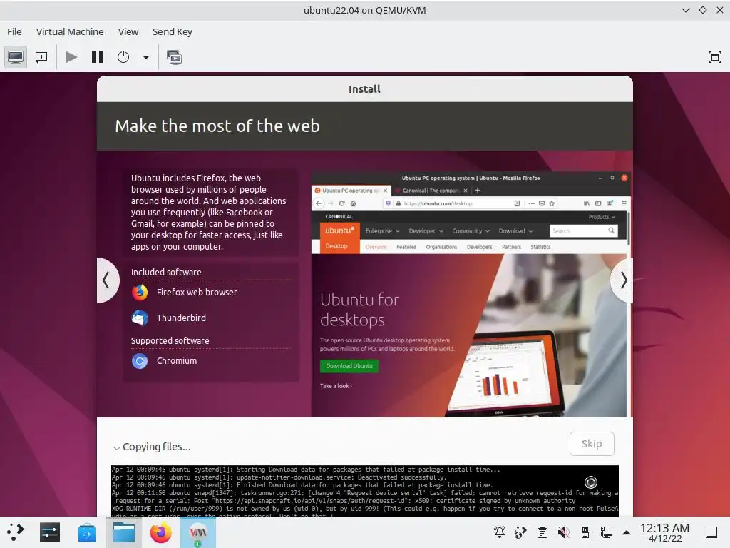
Task: Click 'Make the most of the web' heading
Action: [x=217, y=126]
